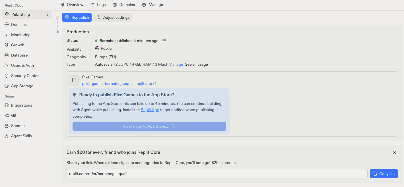Click the Public visibility globe icon
404x187 pixels.
[x=97, y=48]
